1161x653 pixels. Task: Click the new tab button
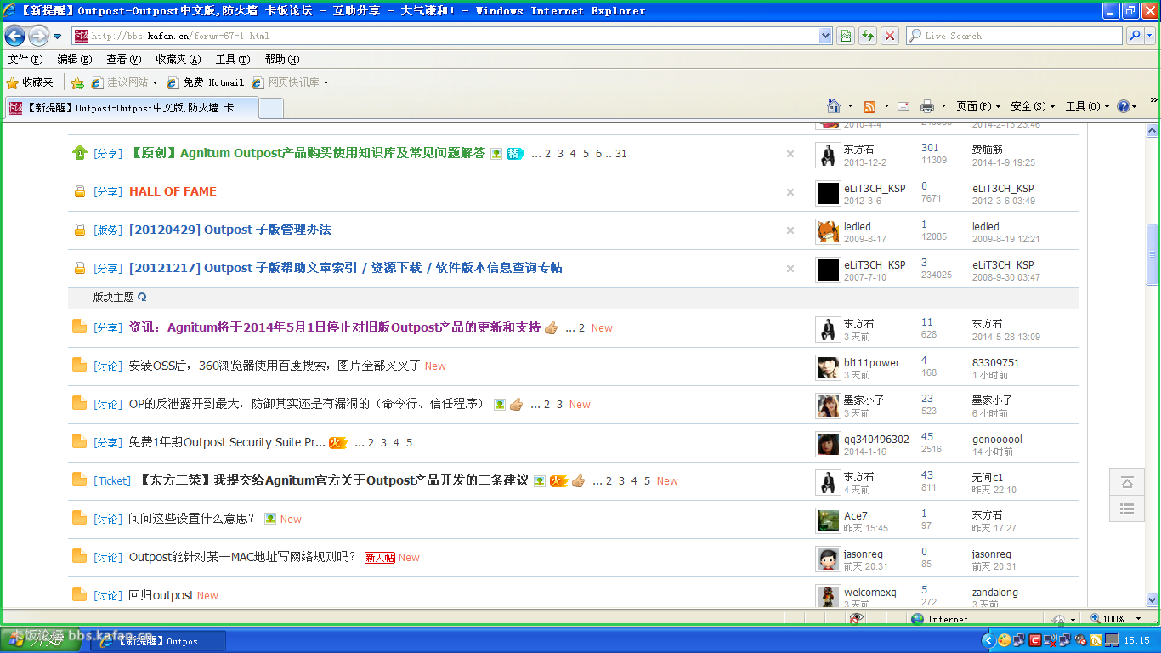(270, 108)
